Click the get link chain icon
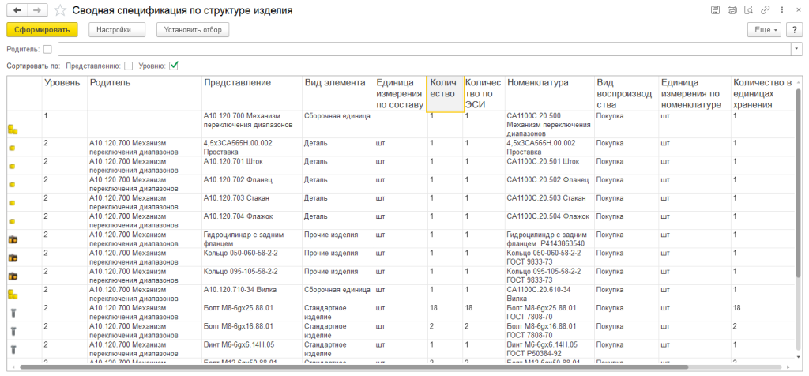Viewport: 809px width, 376px height. (x=765, y=10)
